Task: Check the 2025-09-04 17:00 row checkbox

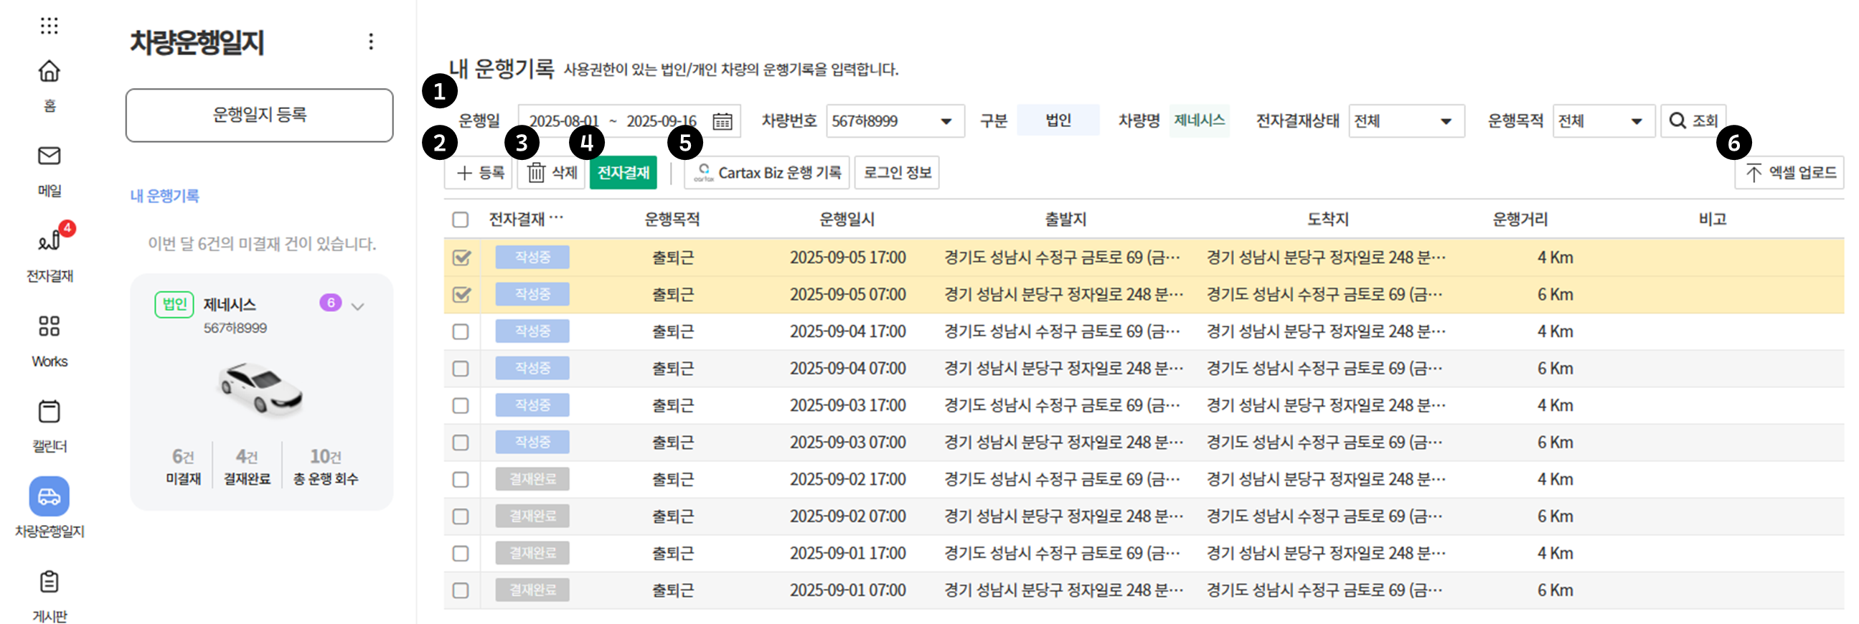Action: [x=461, y=332]
